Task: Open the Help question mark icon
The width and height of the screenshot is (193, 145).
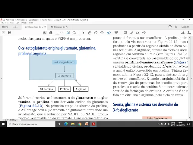Action: pyautogui.click(x=170, y=27)
